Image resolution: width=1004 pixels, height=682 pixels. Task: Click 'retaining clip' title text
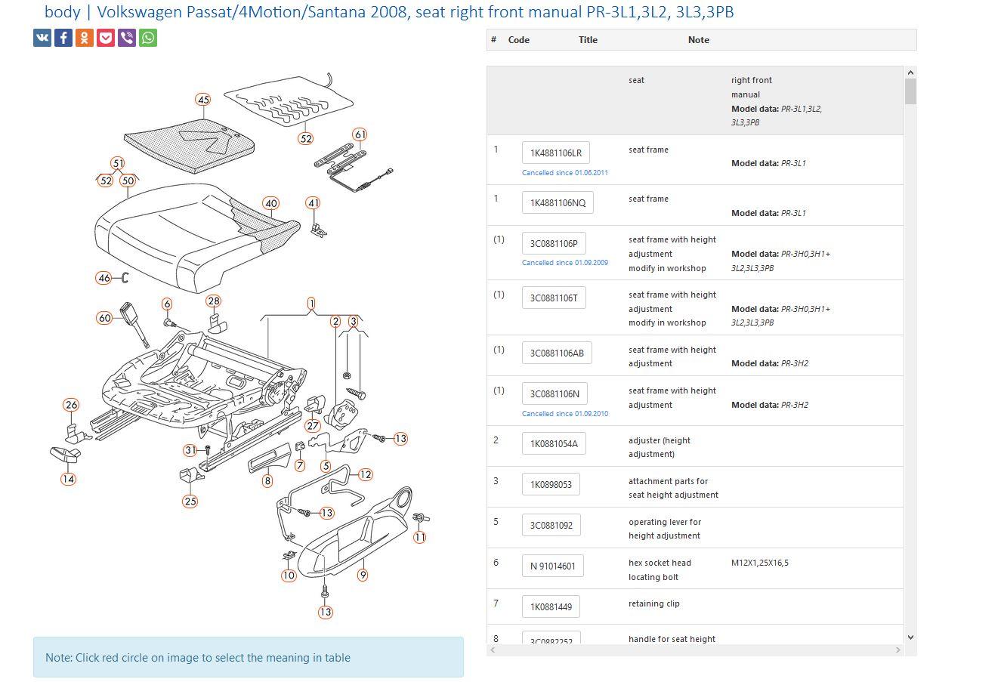click(653, 603)
